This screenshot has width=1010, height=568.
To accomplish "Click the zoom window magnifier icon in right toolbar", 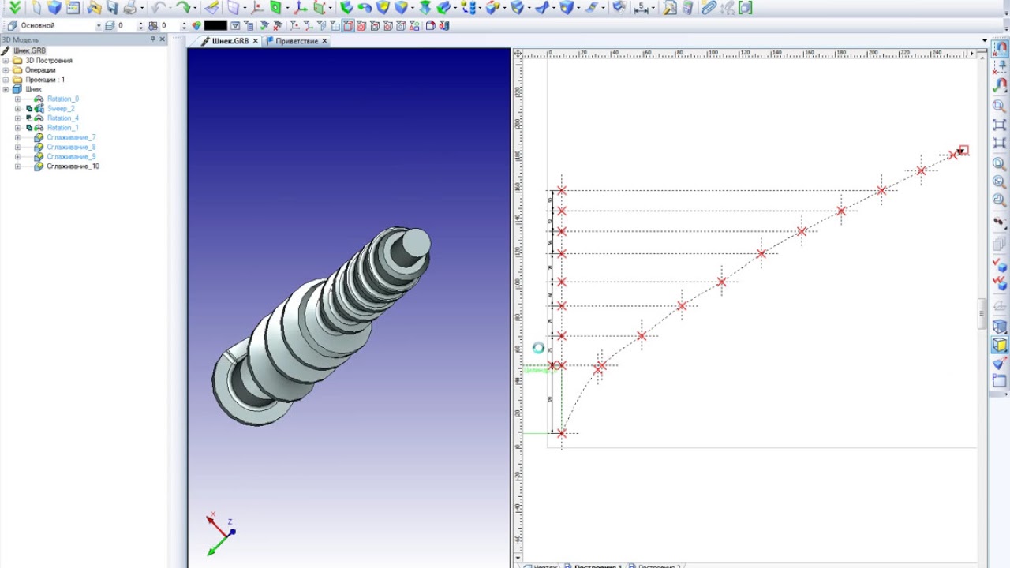I will coord(999,106).
